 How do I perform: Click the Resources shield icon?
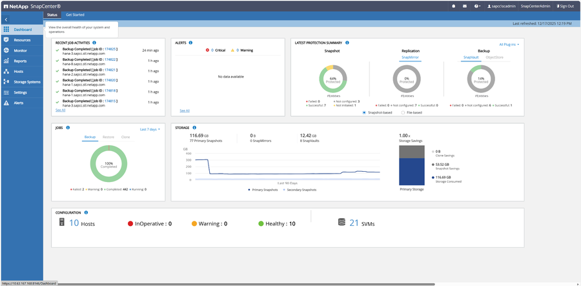[x=6, y=39]
